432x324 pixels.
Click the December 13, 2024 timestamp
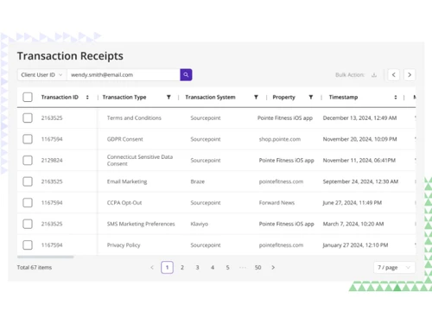click(359, 118)
